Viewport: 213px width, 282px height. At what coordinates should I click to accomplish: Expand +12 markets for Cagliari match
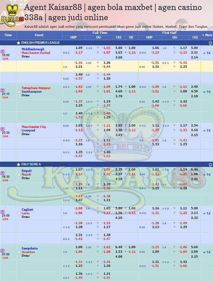click(x=207, y=213)
